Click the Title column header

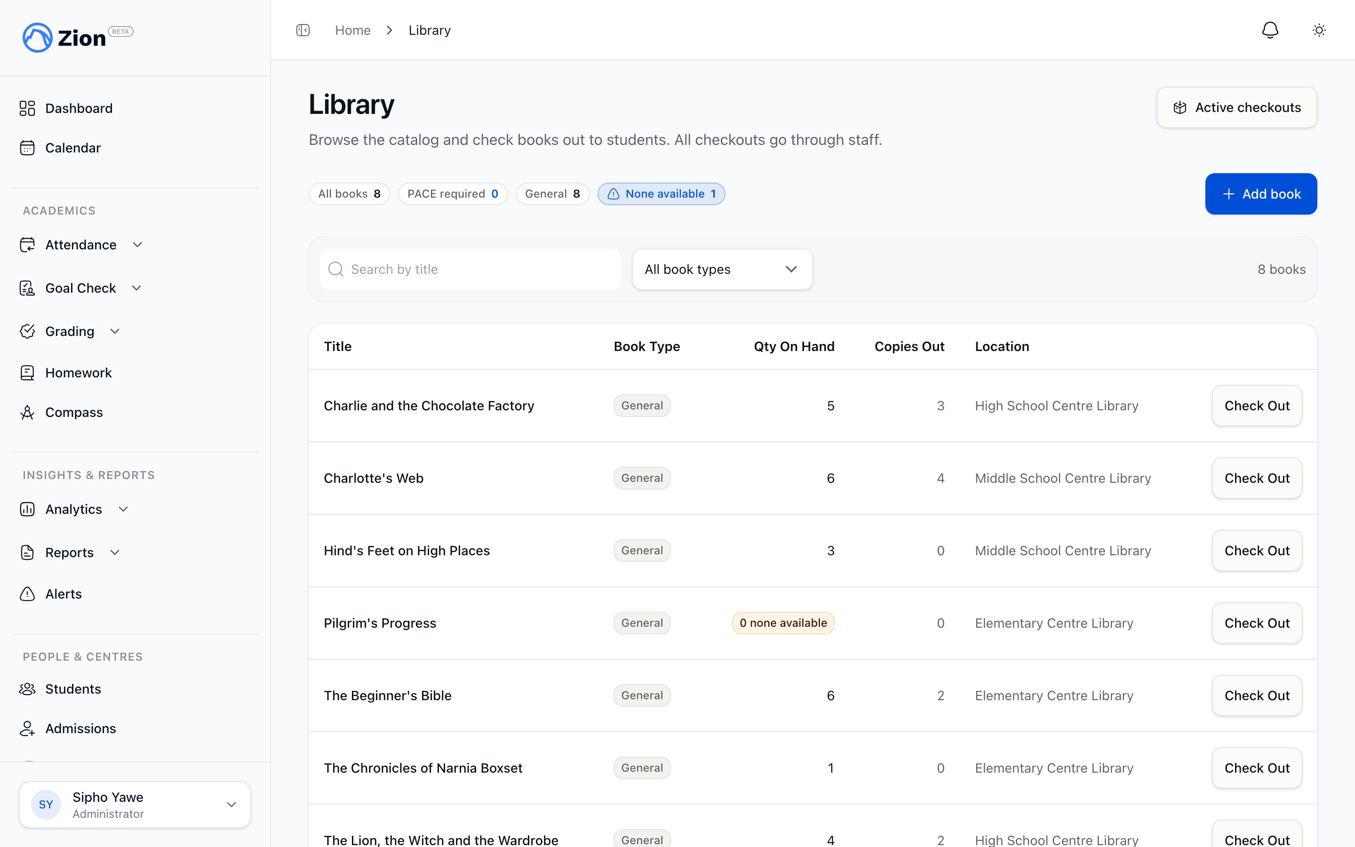click(x=338, y=347)
